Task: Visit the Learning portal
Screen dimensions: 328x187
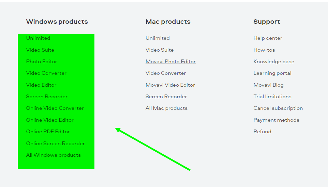Action: 272,73
